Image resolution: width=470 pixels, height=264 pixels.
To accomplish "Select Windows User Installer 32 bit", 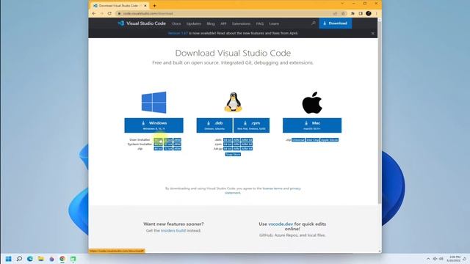I will (168, 140).
